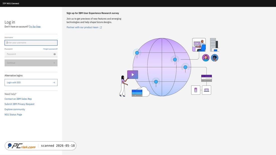Toggle password visibility eye icon

(54, 54)
